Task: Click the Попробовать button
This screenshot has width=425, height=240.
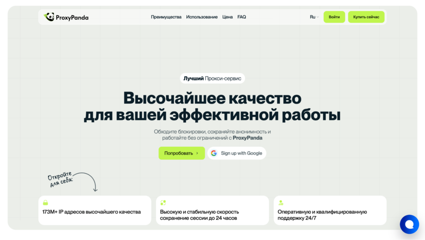Action: tap(182, 153)
